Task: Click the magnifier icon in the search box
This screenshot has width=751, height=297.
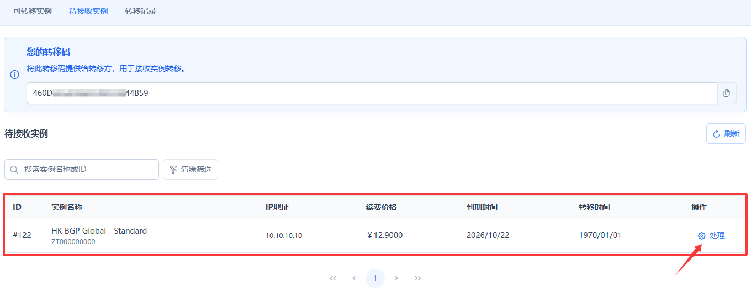Action: pos(14,170)
